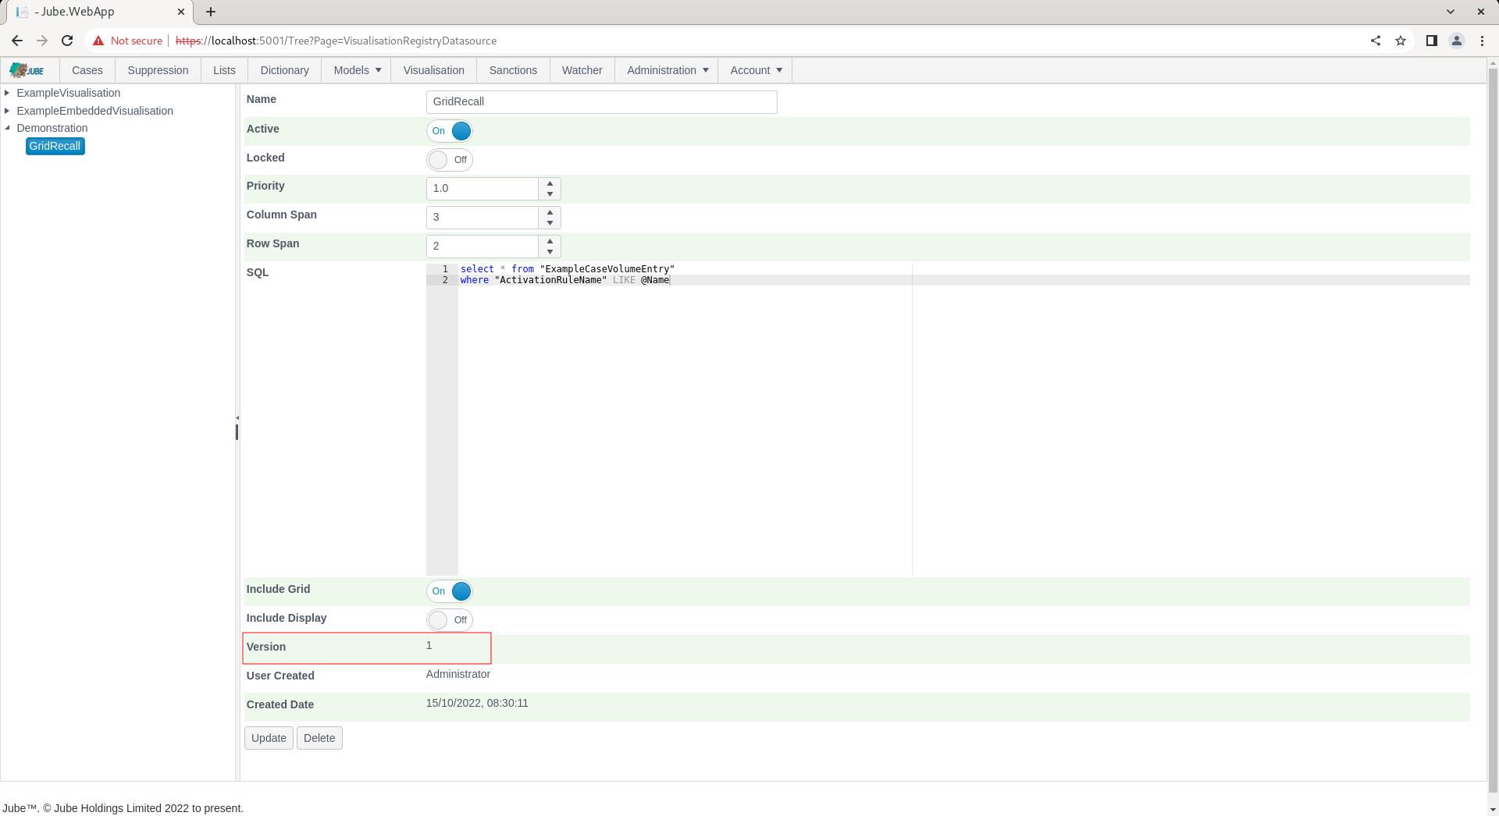
Task: Click the Update button
Action: point(269,738)
